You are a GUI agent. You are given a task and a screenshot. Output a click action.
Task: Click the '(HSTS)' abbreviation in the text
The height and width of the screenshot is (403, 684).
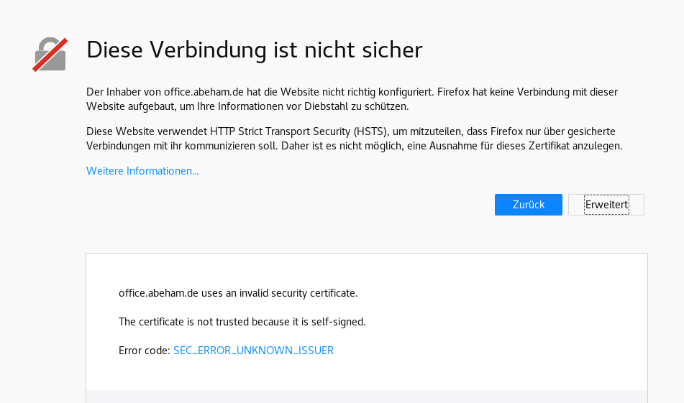pos(371,131)
